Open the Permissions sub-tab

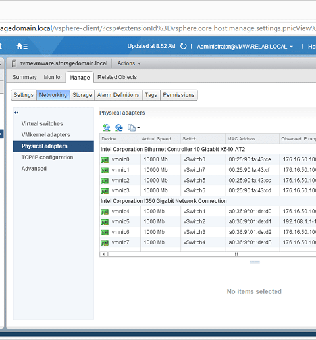pyautogui.click(x=178, y=95)
